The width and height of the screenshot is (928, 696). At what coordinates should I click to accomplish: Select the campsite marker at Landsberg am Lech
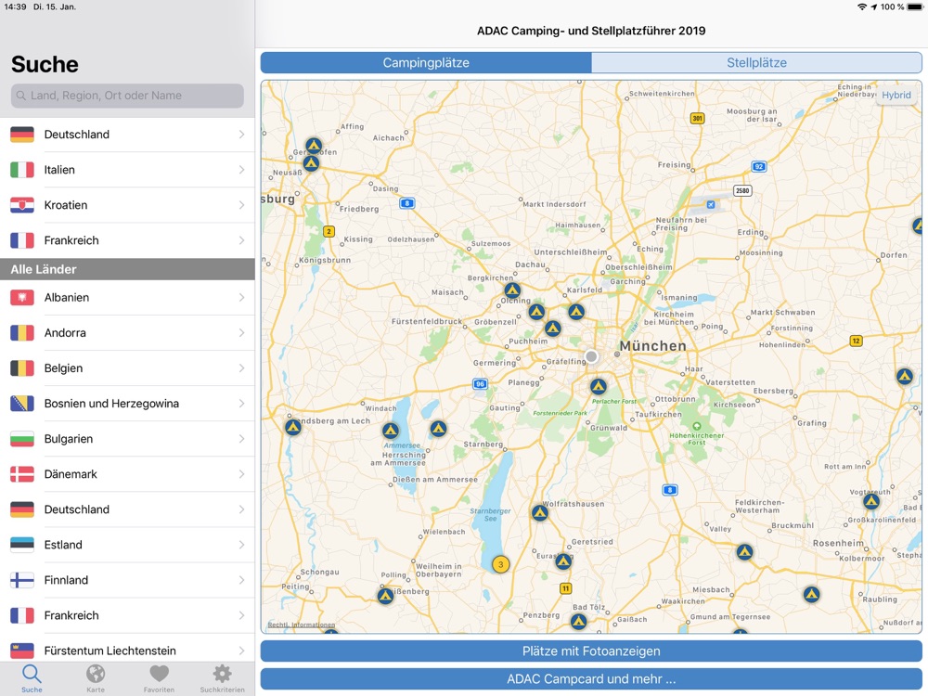tap(293, 427)
